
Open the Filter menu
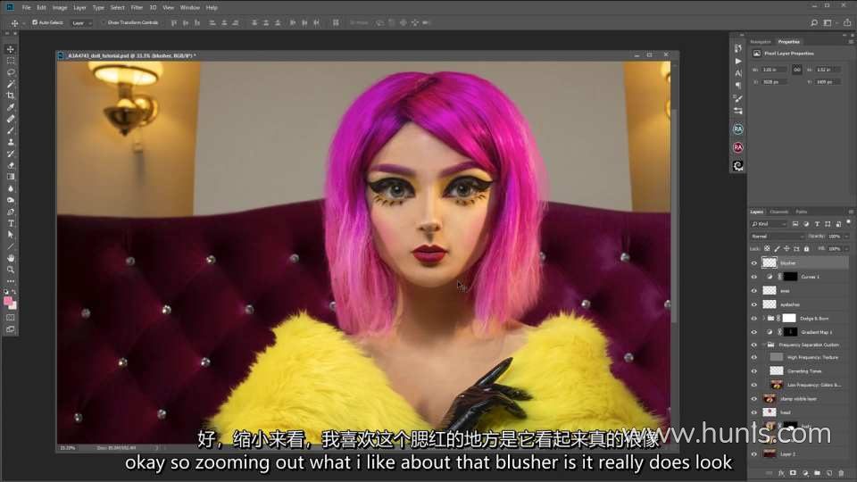pos(137,8)
